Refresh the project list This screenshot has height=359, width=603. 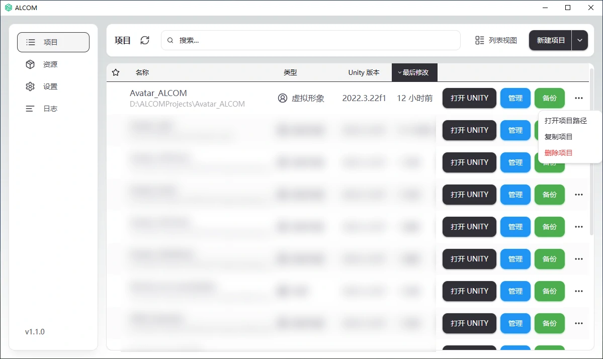pos(145,40)
